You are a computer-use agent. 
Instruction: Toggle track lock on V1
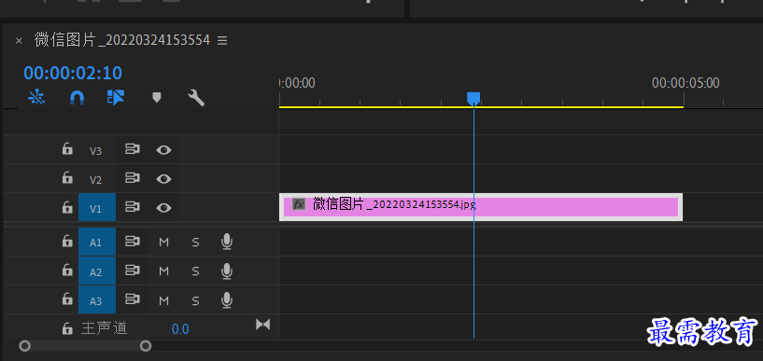coord(67,207)
